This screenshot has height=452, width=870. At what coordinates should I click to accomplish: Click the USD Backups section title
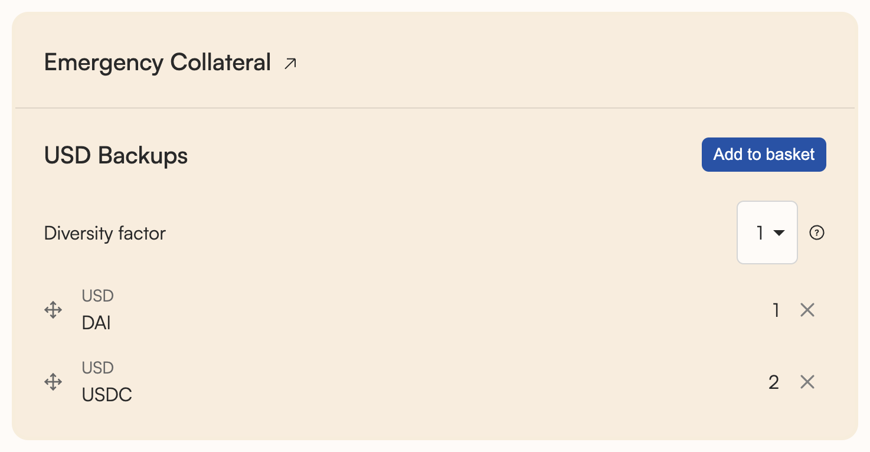click(x=116, y=156)
